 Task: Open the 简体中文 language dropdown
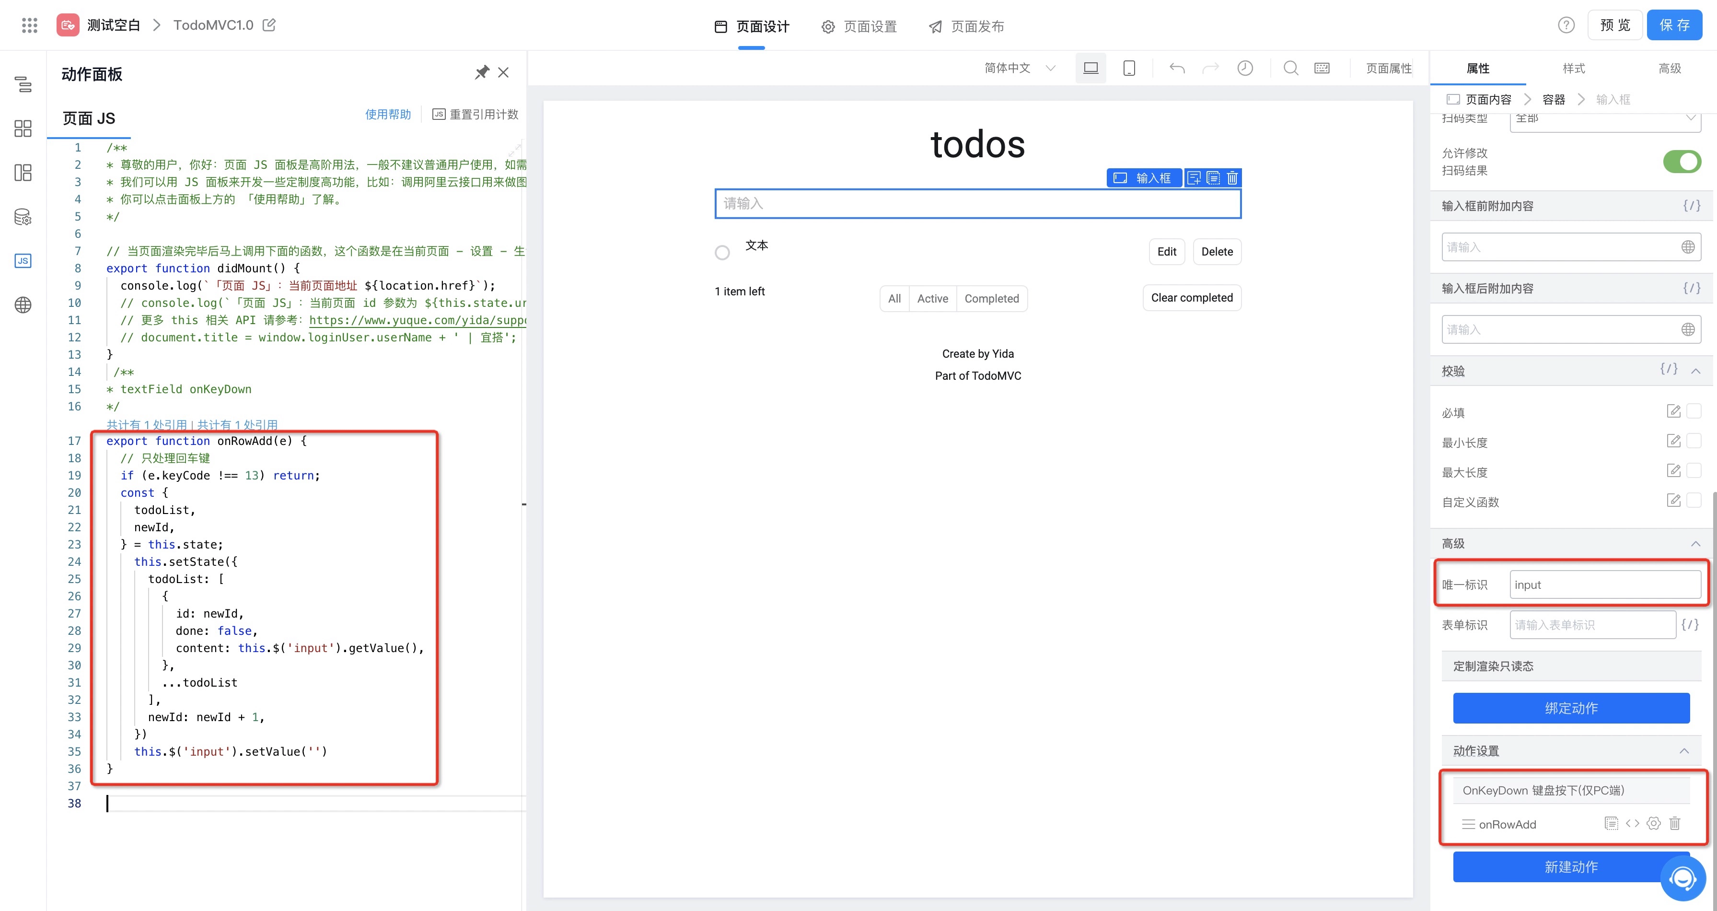click(x=1019, y=68)
